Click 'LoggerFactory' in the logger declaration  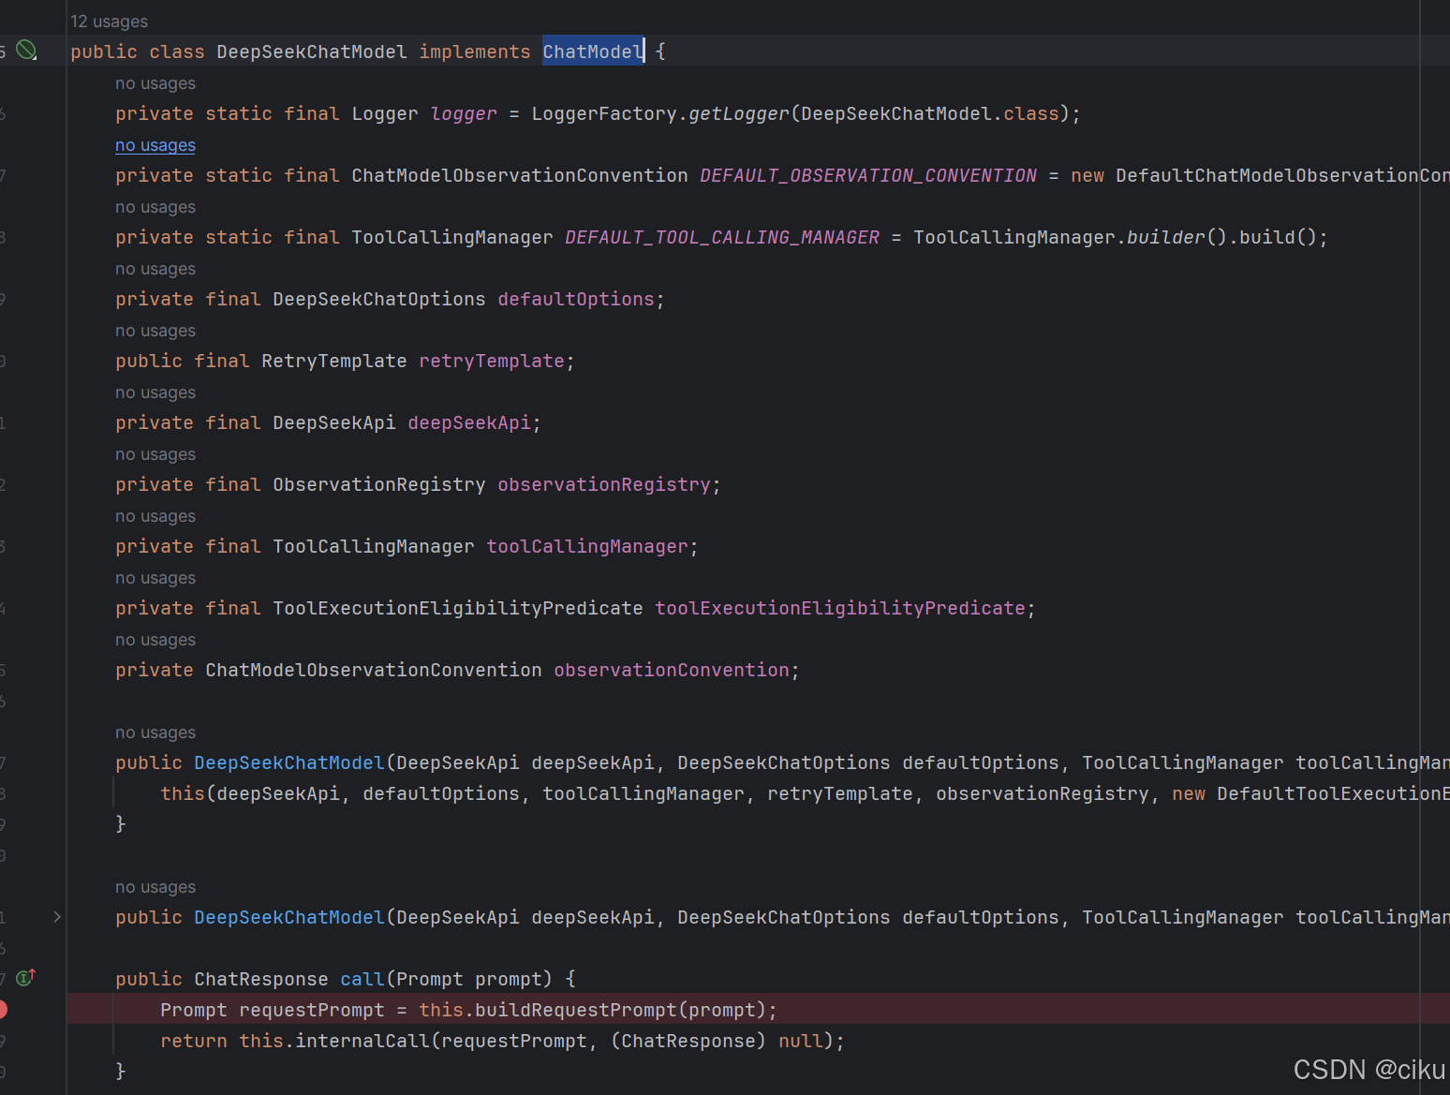click(604, 113)
